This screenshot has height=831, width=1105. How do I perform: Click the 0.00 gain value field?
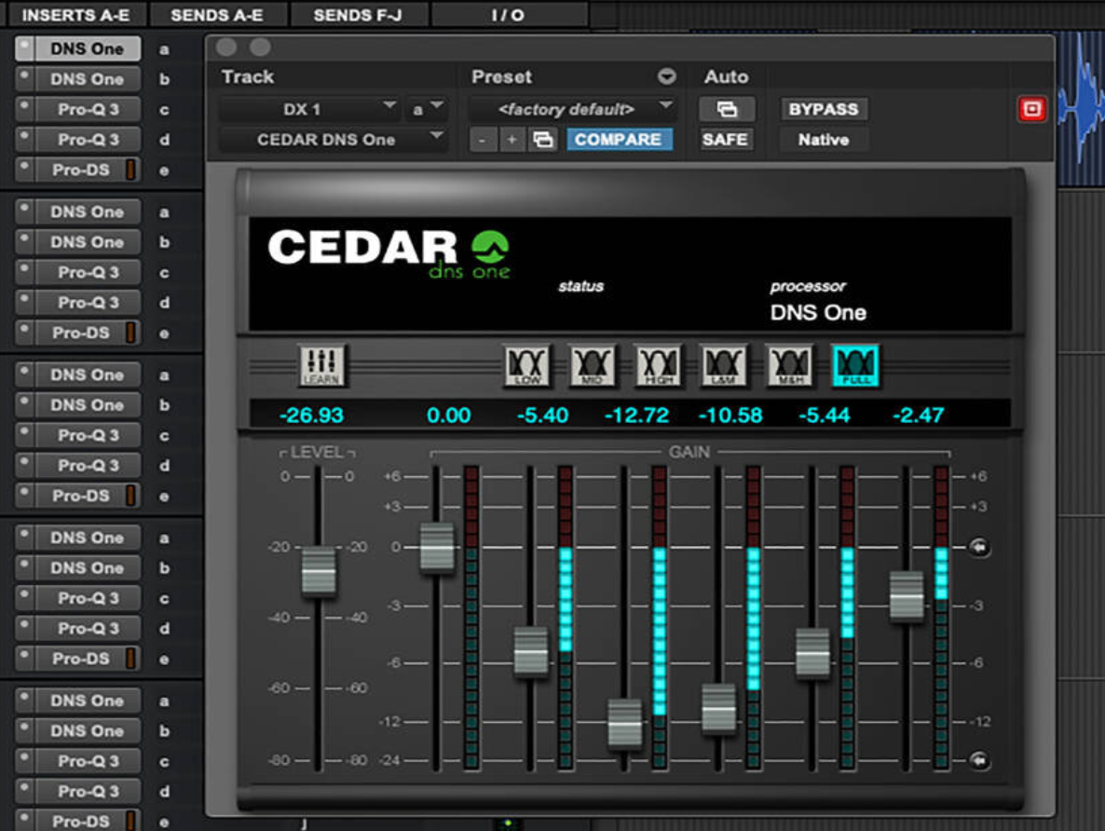click(x=449, y=415)
